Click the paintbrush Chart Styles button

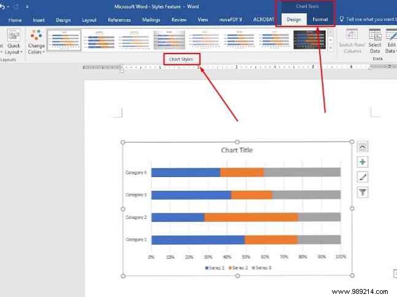pos(362,177)
